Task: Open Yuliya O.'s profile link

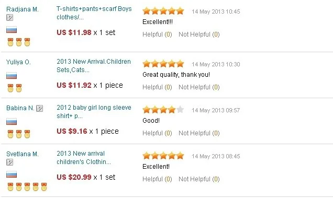Action: (18, 62)
